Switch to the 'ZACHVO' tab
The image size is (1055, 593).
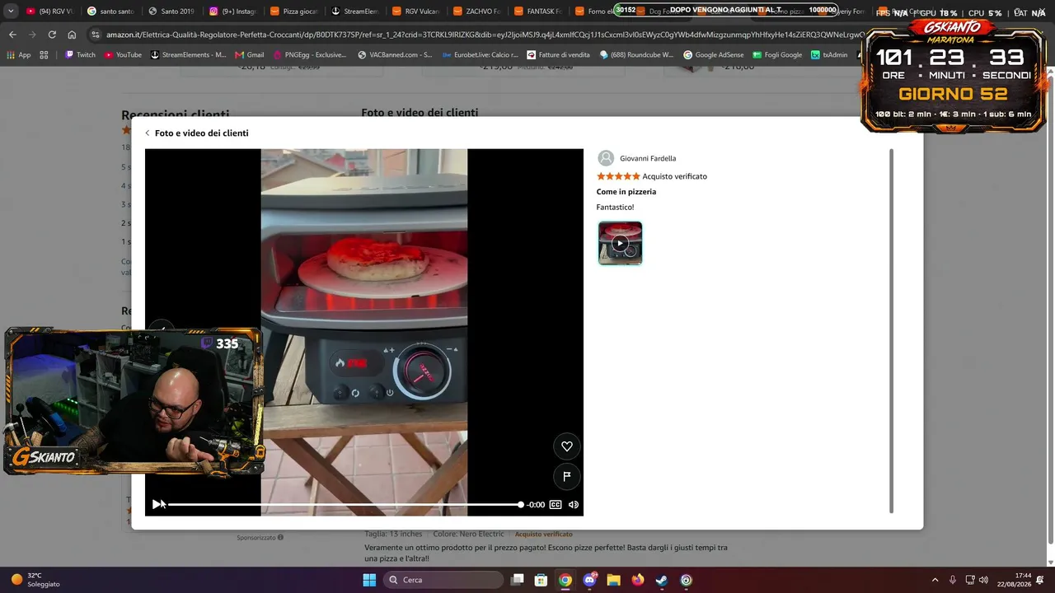point(476,12)
